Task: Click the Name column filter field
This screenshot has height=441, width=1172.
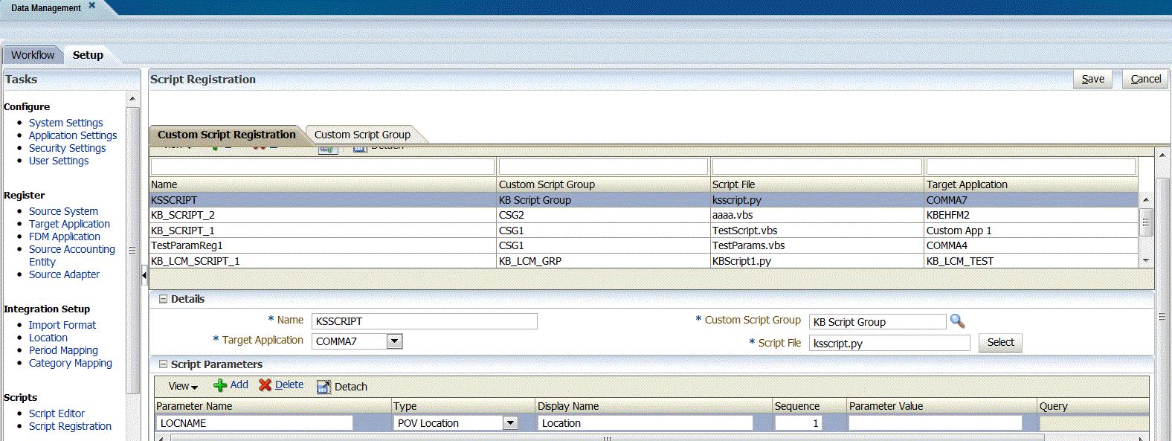Action: point(323,166)
